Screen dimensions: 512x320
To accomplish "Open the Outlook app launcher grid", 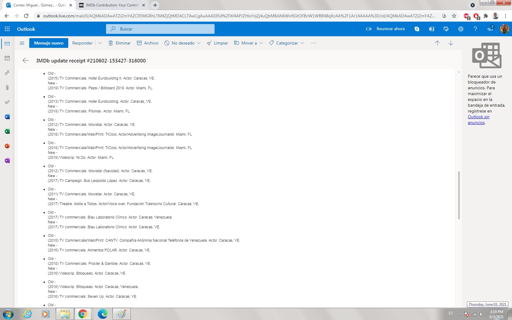I will click(7, 29).
